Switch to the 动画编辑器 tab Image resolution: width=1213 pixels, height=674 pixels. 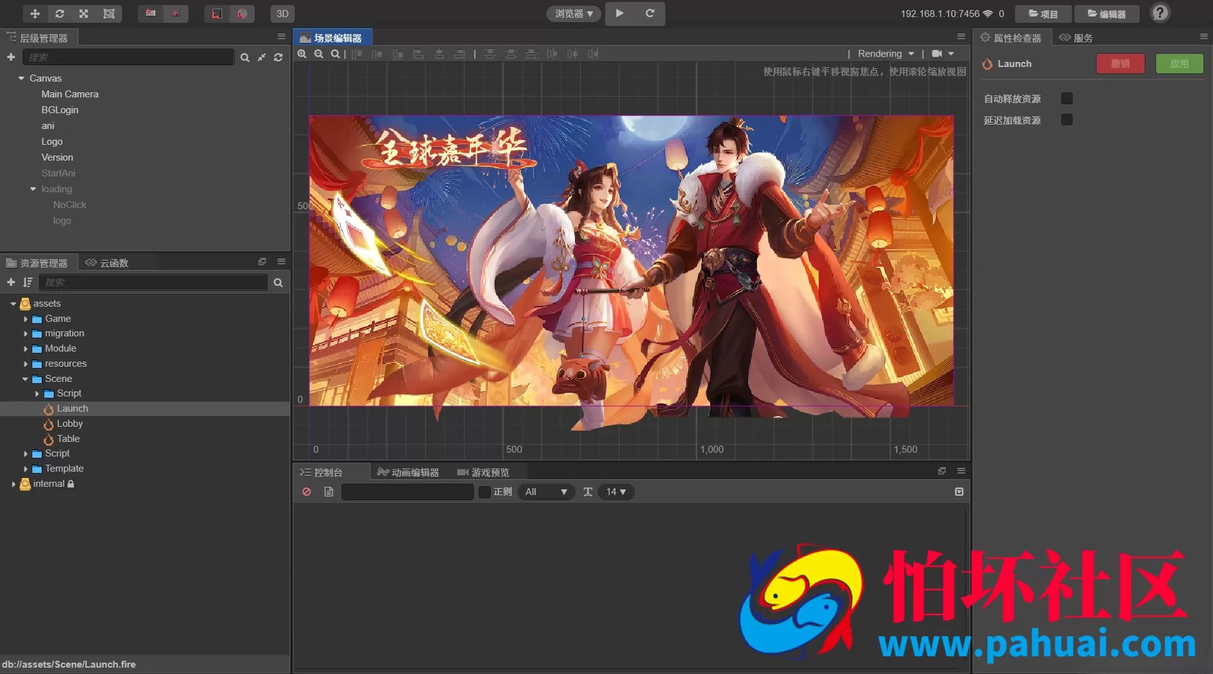coord(408,472)
